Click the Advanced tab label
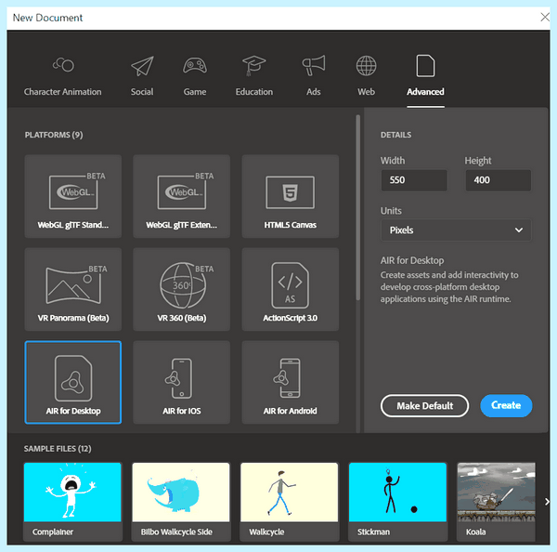Image resolution: width=557 pixels, height=552 pixels. pyautogui.click(x=425, y=92)
